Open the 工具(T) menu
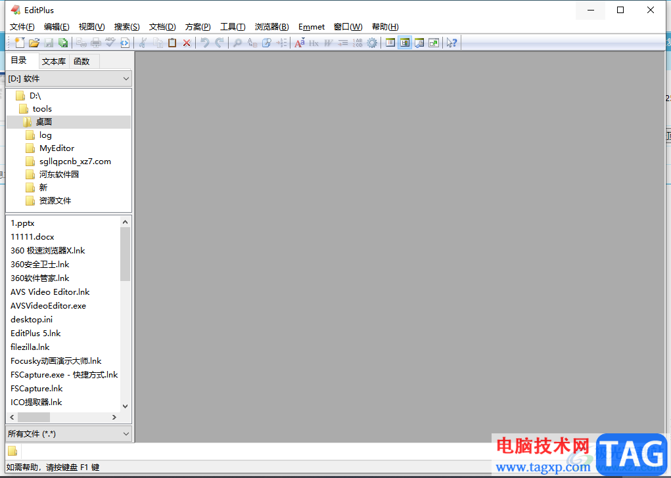 coord(233,26)
